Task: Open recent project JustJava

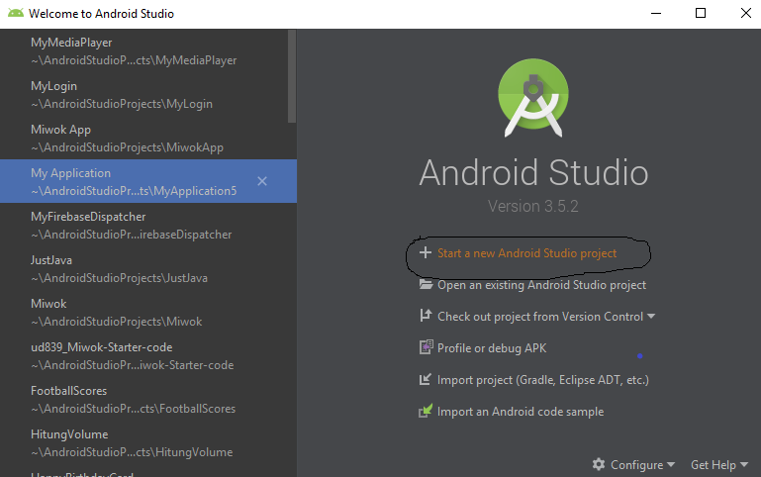Action: tap(148, 268)
